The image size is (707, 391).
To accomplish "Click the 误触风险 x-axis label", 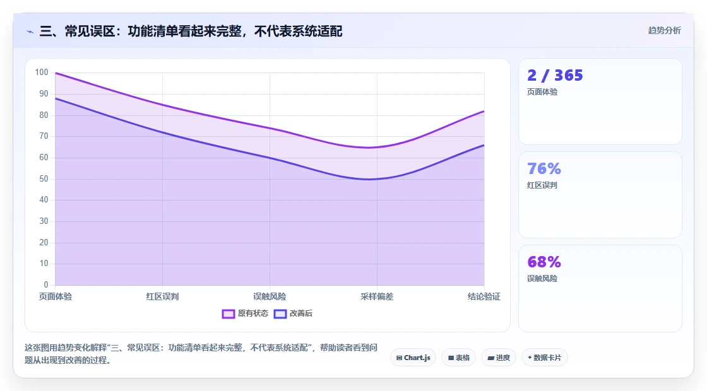I will pyautogui.click(x=270, y=296).
